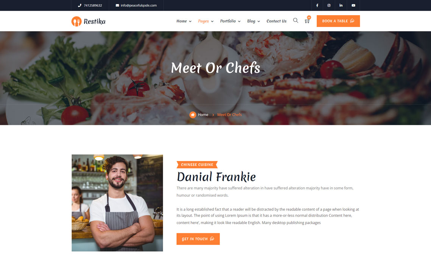This screenshot has width=431, height=277.
Task: Open the shopping cart icon
Action: point(307,21)
